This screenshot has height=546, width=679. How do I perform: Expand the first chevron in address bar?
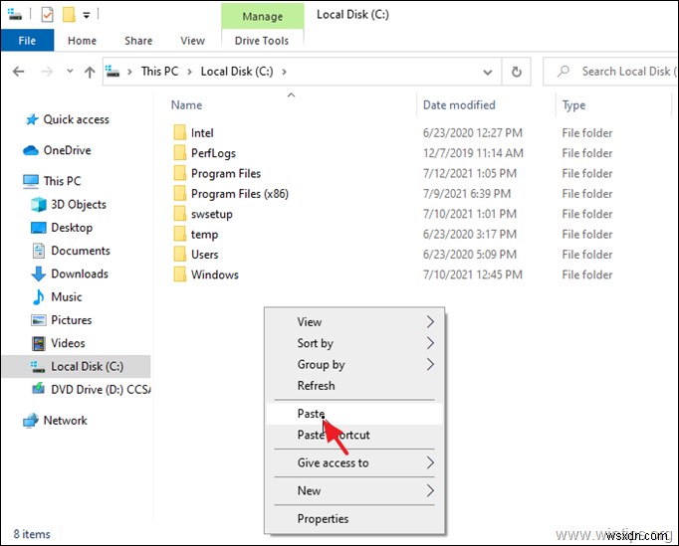coord(129,72)
